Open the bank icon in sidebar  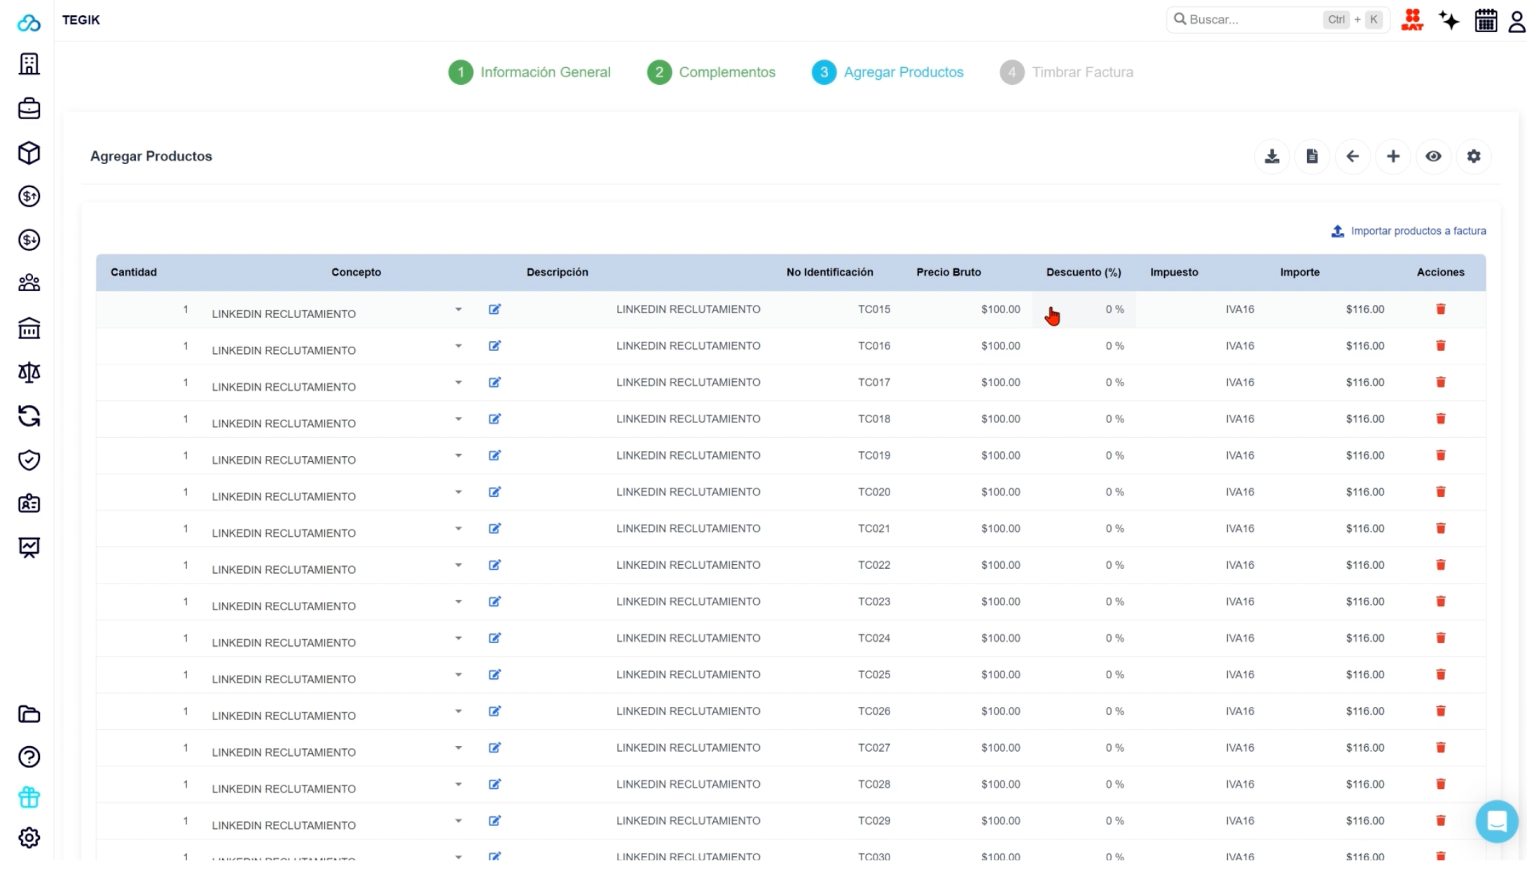[x=29, y=328]
